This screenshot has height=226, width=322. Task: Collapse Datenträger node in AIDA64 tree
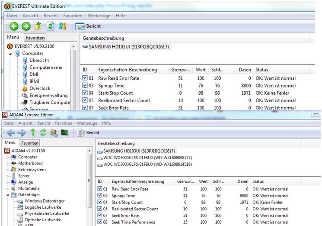[x=8, y=195]
